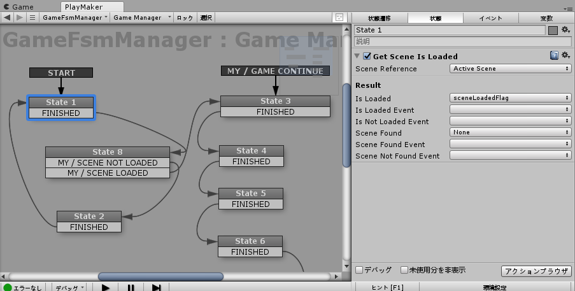The width and height of the screenshot is (575, 291).
Task: Click the 環境設定 button
Action: pyautogui.click(x=495, y=287)
